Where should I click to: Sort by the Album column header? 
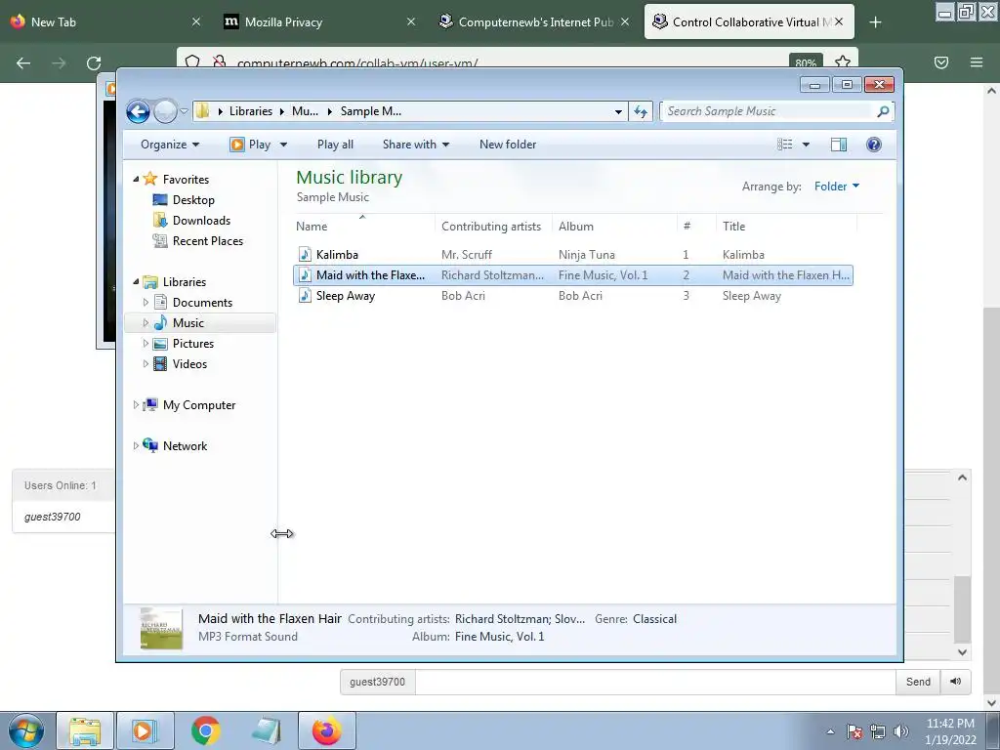[x=614, y=226]
